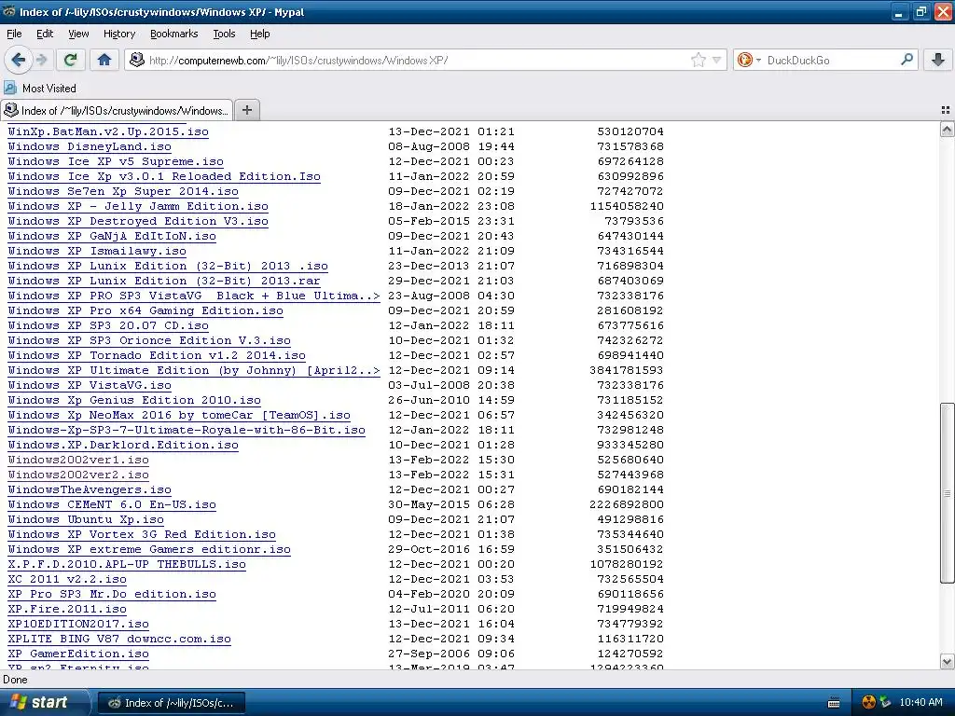Click the Done status bar text

(x=15, y=680)
